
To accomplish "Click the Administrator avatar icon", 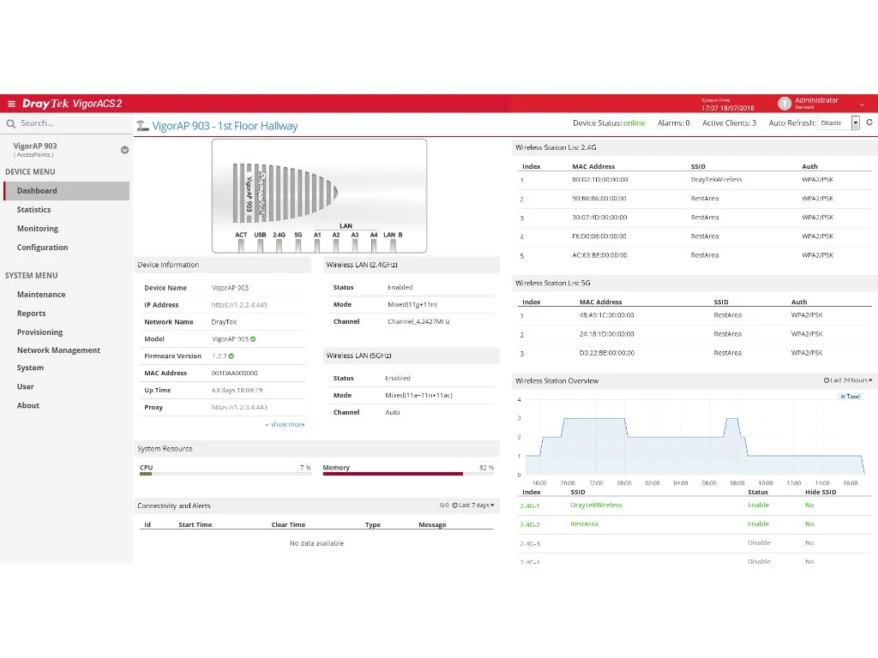I will 784,104.
